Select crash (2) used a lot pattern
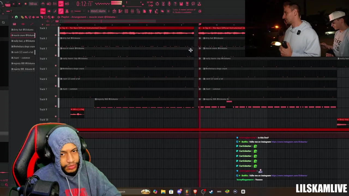The height and width of the screenshot is (196, 349). click(22, 52)
